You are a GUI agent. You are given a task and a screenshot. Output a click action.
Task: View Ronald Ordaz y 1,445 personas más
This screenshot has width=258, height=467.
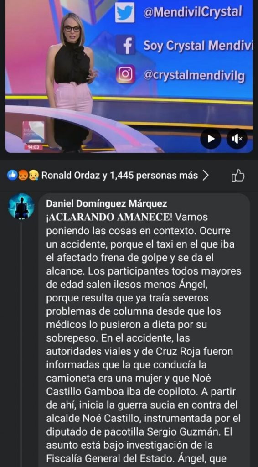tap(119, 176)
